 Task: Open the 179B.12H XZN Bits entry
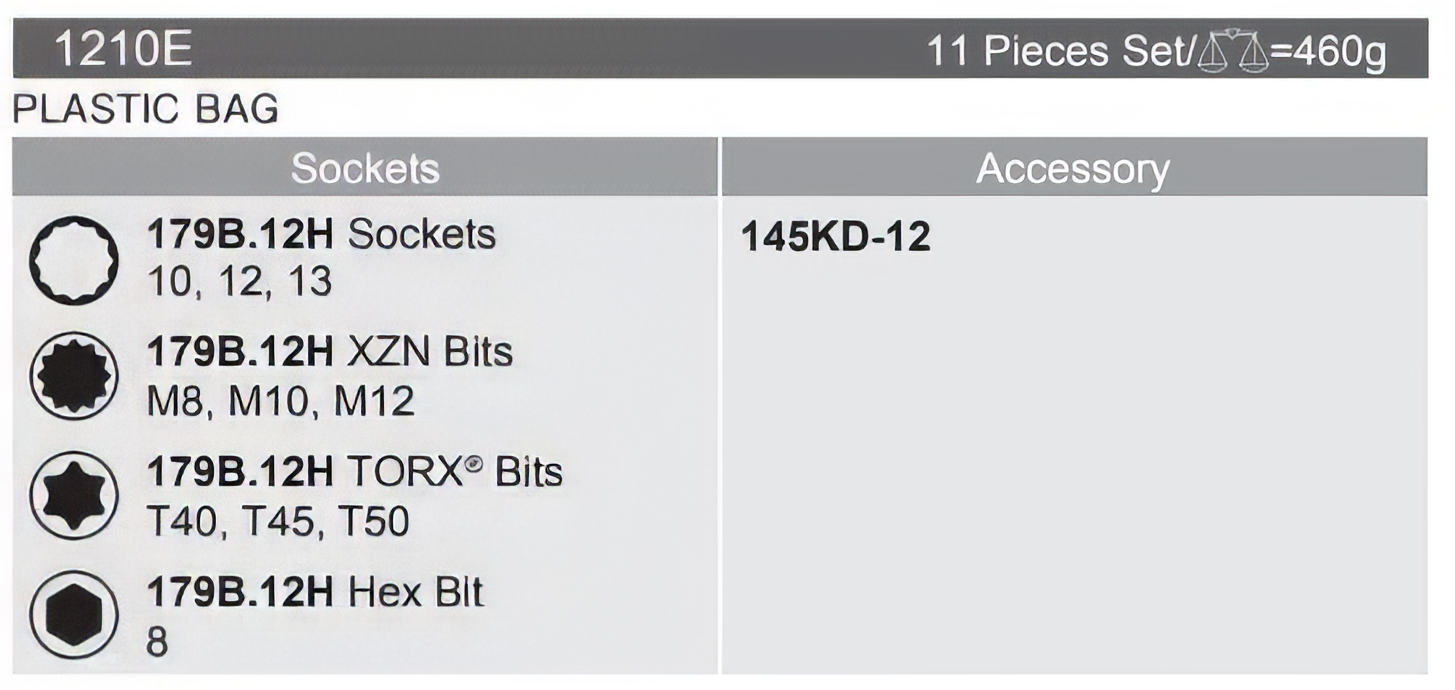click(x=330, y=353)
